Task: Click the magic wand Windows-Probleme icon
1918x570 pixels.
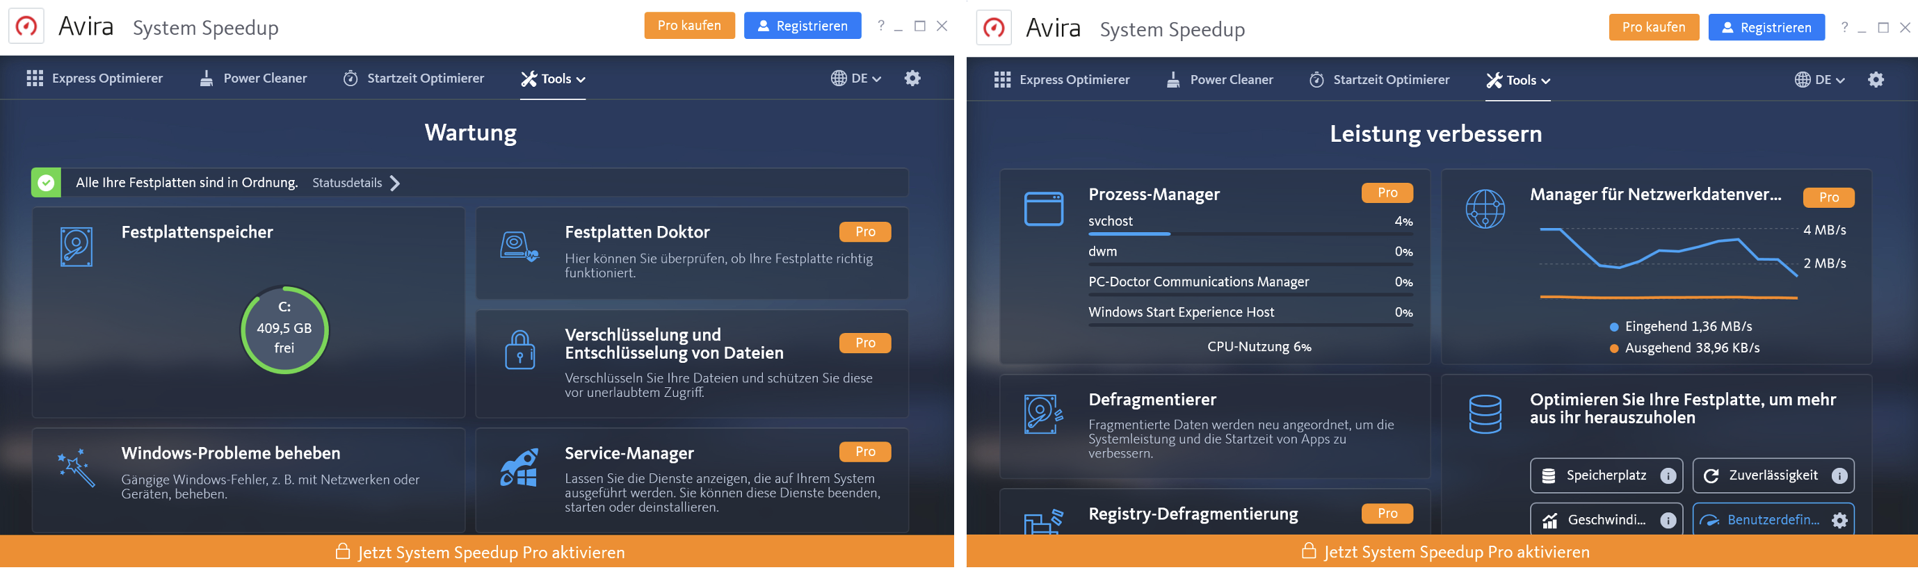Action: click(76, 467)
